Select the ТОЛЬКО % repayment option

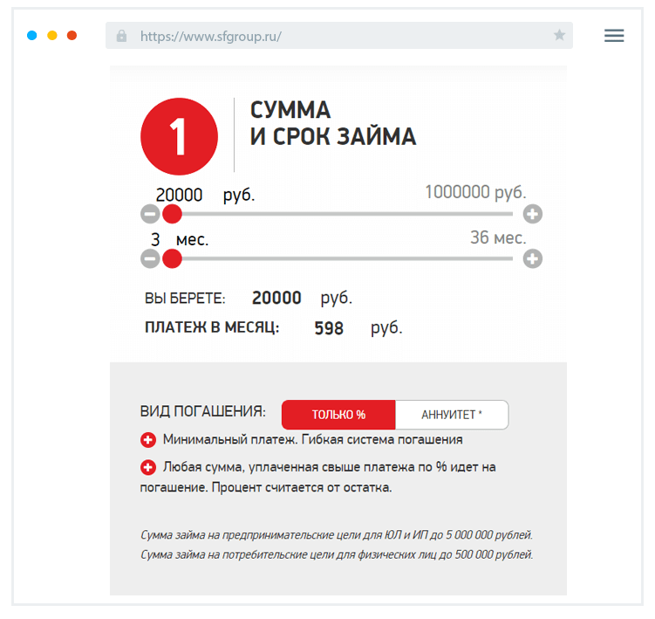[338, 415]
